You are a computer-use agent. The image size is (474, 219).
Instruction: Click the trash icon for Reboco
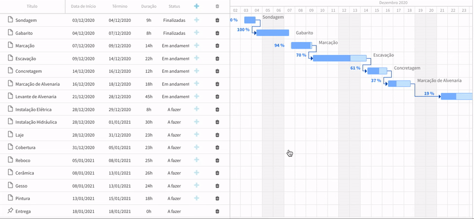tap(217, 160)
